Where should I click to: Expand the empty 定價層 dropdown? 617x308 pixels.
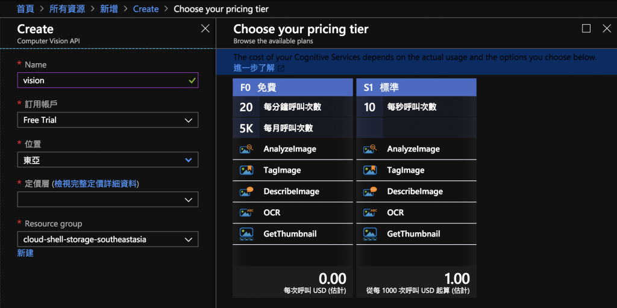(108, 200)
